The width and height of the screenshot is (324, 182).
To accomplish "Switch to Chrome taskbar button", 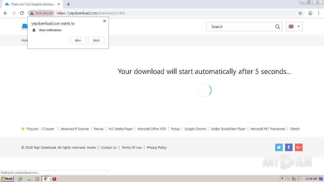I will 46,179.
